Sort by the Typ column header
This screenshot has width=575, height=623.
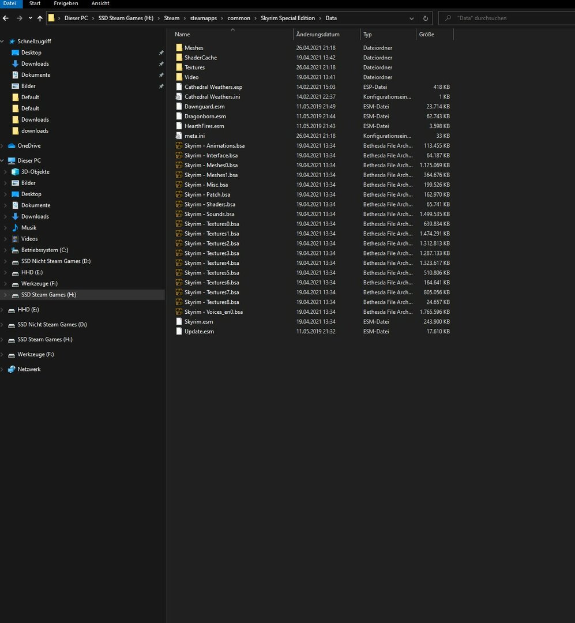pos(367,35)
